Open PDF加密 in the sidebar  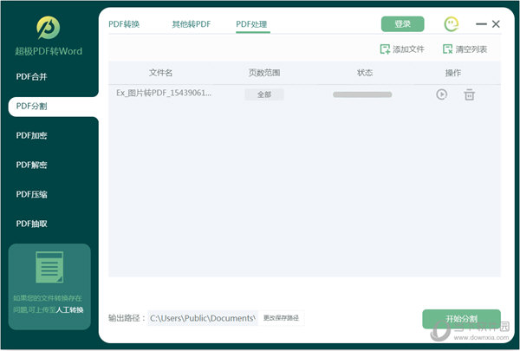coord(31,136)
